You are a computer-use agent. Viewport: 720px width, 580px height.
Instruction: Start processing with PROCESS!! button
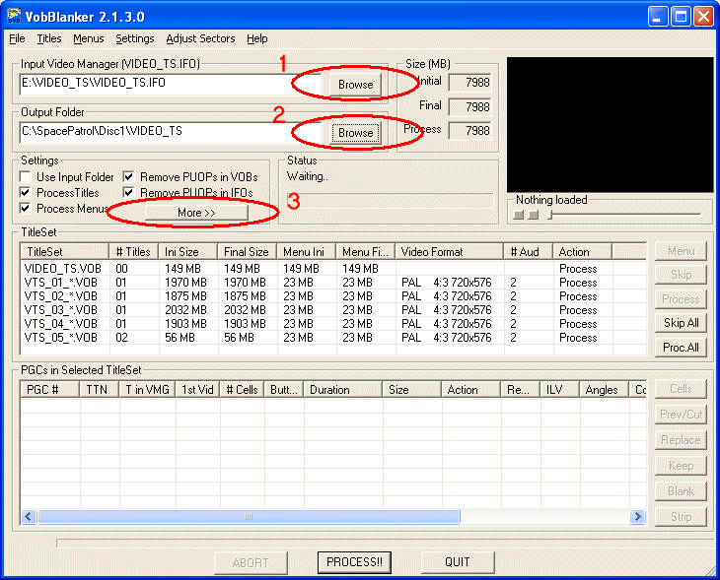(x=354, y=562)
